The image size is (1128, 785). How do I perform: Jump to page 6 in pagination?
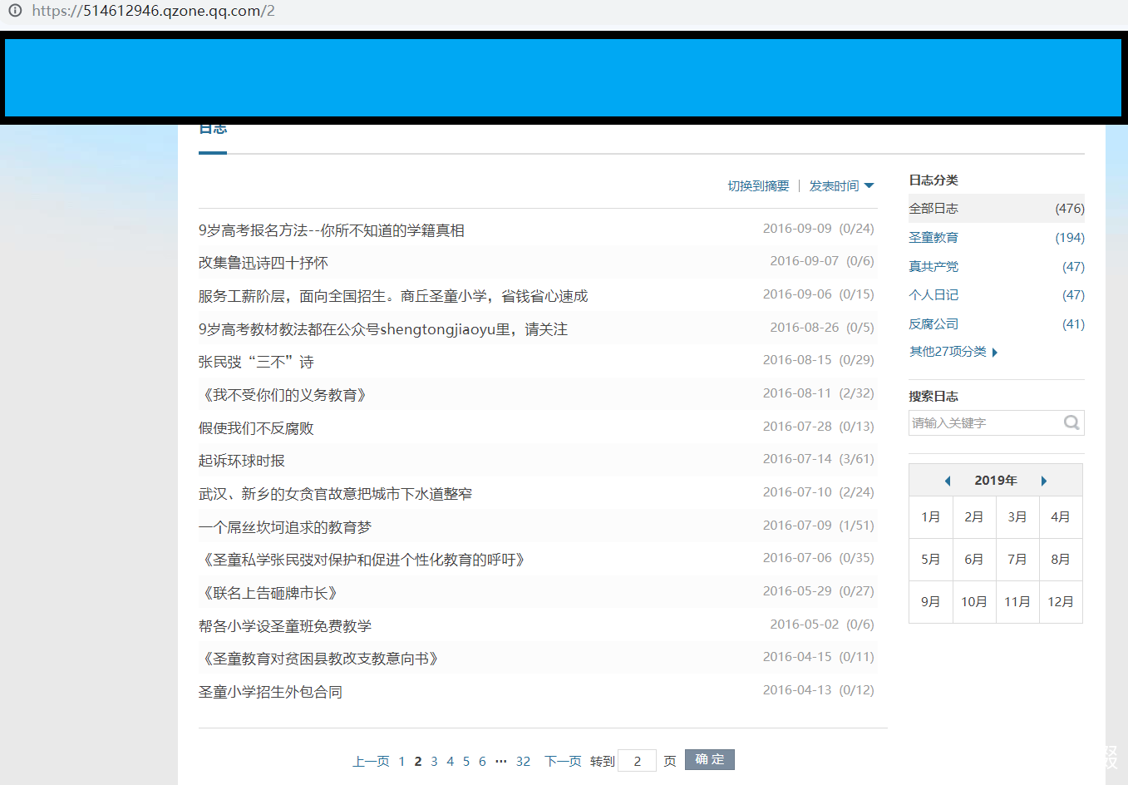click(482, 761)
